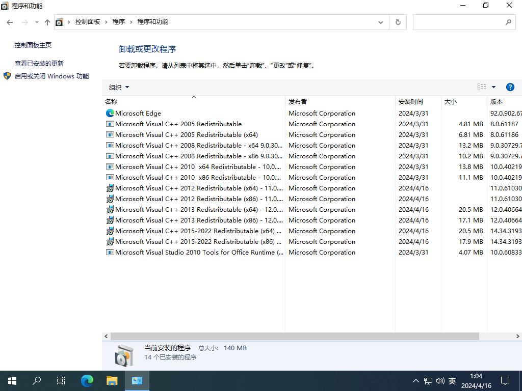
Task: Click Control Panel taskbar button
Action: point(137,381)
